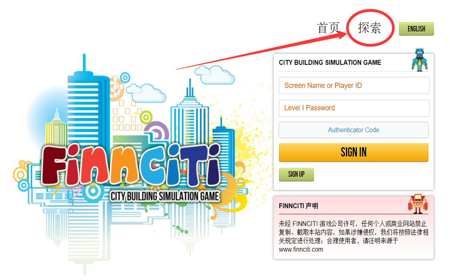
Task: Click the Authenticator Code field
Action: (x=354, y=130)
